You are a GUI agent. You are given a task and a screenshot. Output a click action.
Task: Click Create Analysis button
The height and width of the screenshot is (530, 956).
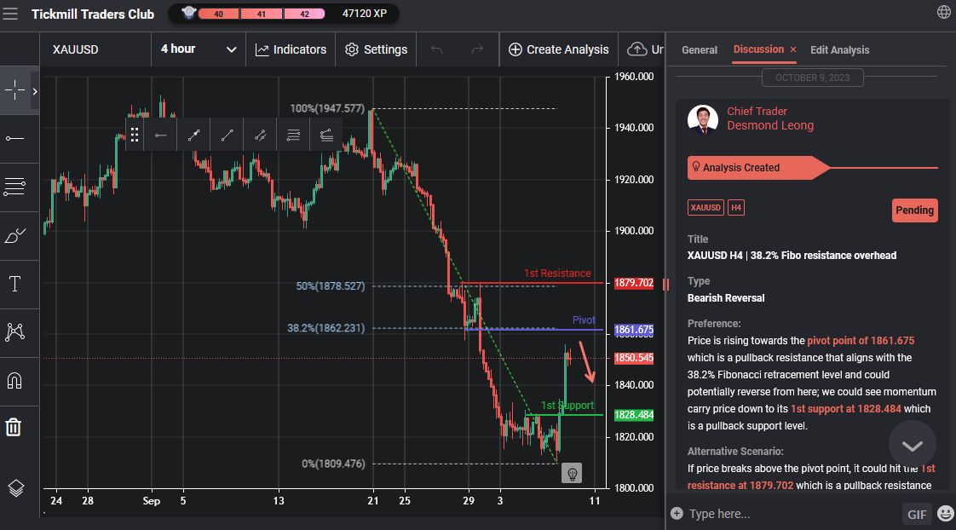pyautogui.click(x=558, y=49)
